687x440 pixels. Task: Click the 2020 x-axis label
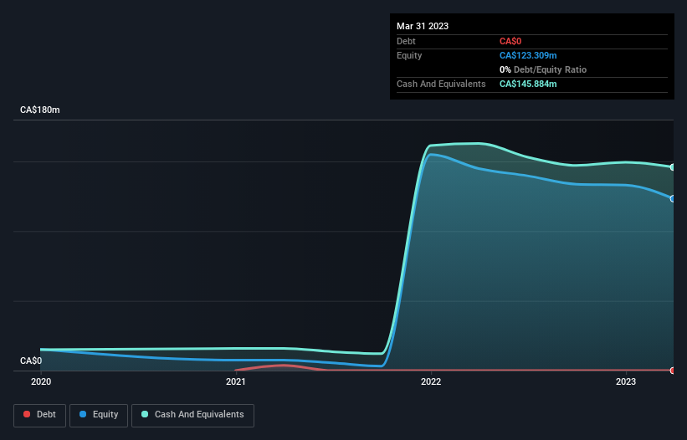41,381
